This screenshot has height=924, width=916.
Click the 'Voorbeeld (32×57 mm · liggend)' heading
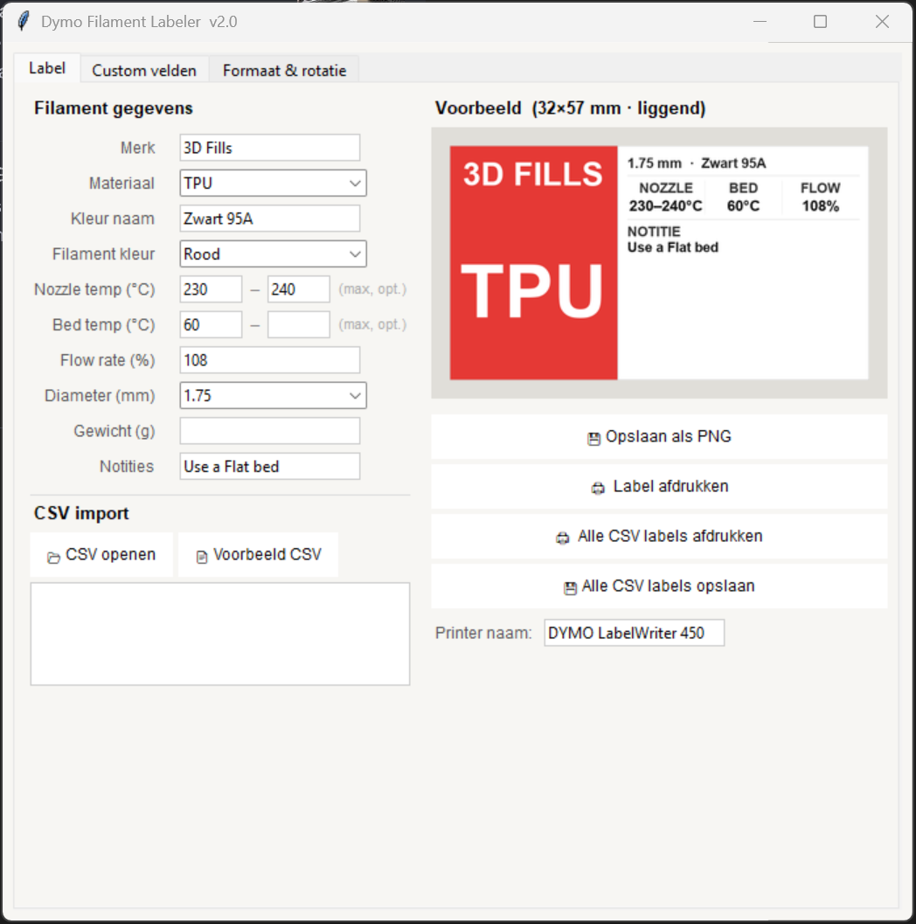[x=570, y=108]
